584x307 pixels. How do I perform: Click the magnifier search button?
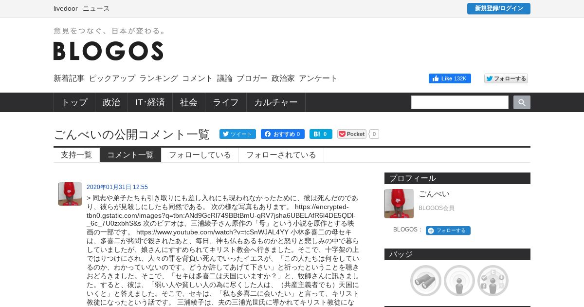[522, 102]
